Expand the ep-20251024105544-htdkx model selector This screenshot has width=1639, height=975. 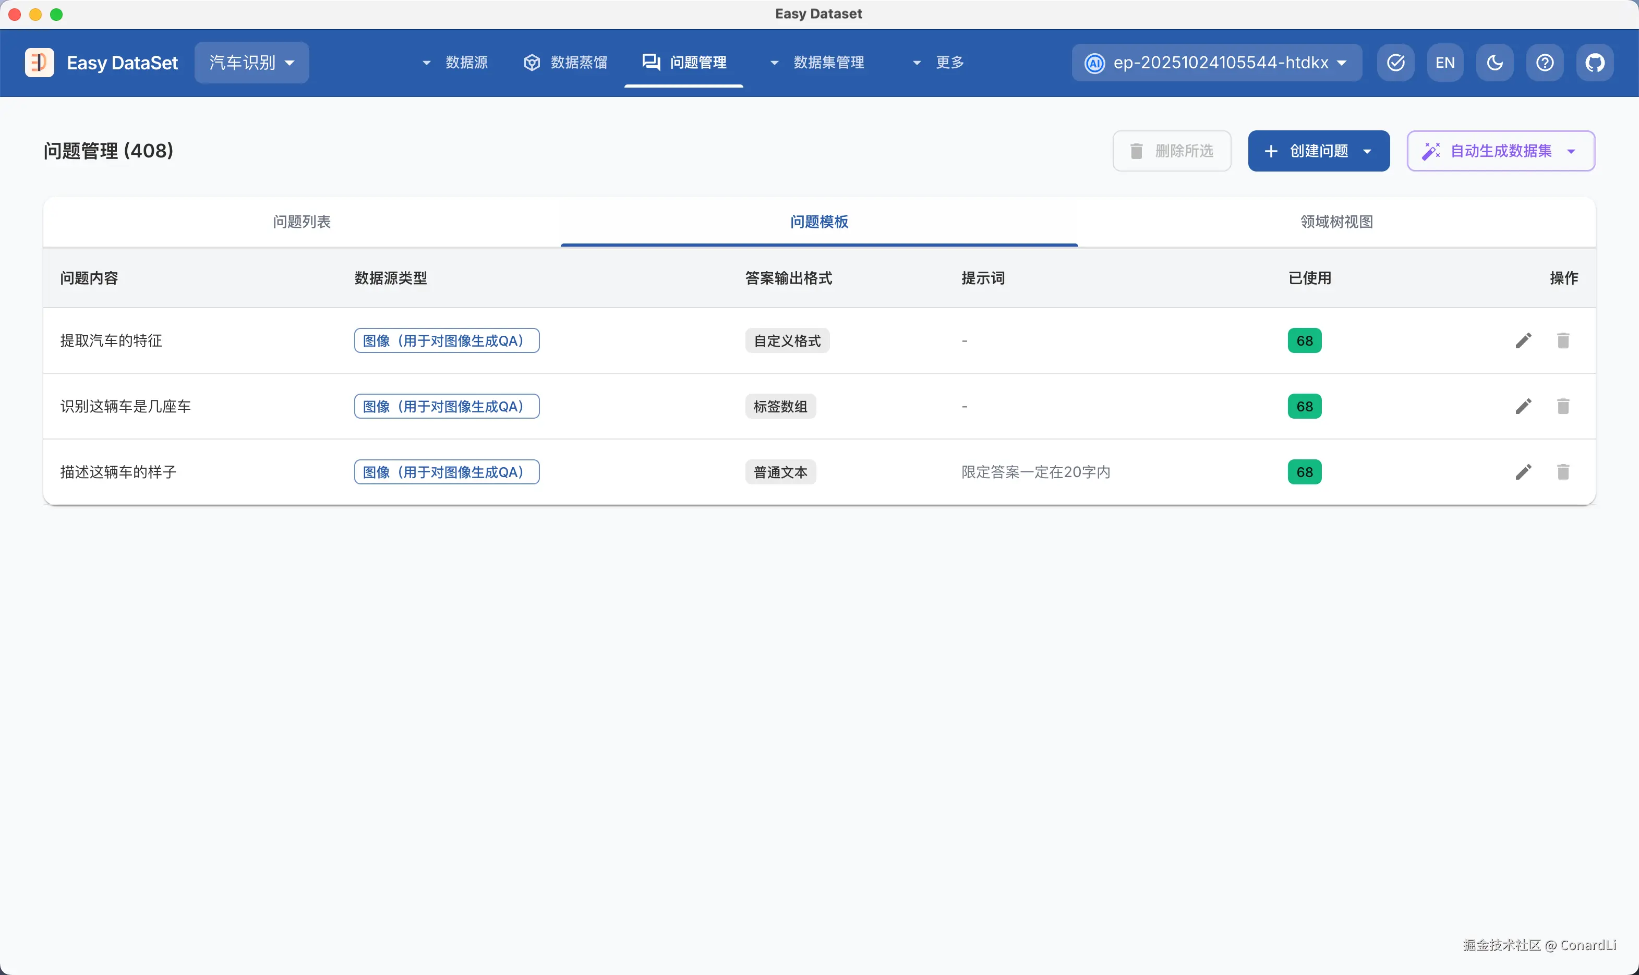1216,63
